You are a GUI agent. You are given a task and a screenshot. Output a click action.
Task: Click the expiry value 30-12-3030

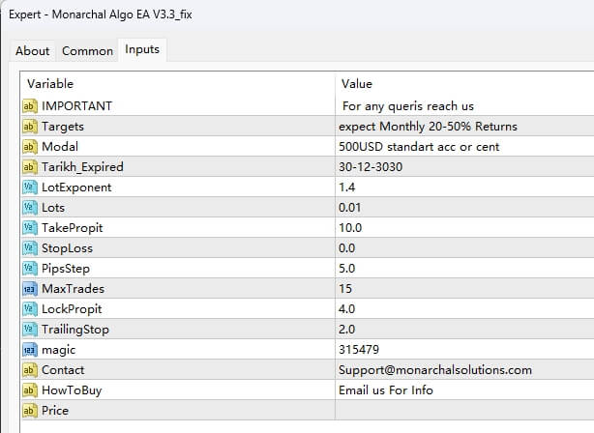coord(371,167)
